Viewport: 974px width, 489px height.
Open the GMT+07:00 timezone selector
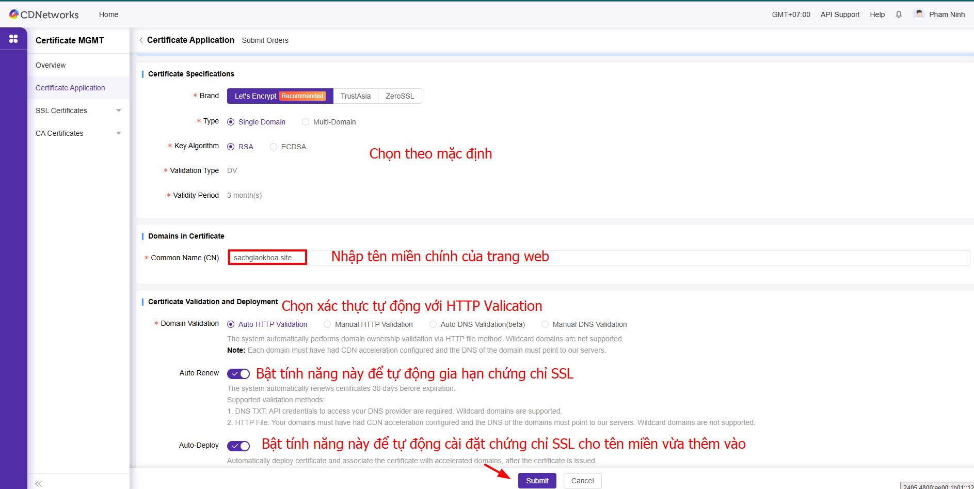(791, 14)
